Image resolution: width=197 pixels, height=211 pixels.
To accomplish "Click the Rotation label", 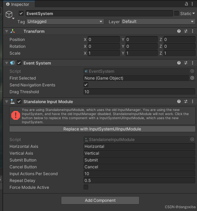I will [17, 46].
